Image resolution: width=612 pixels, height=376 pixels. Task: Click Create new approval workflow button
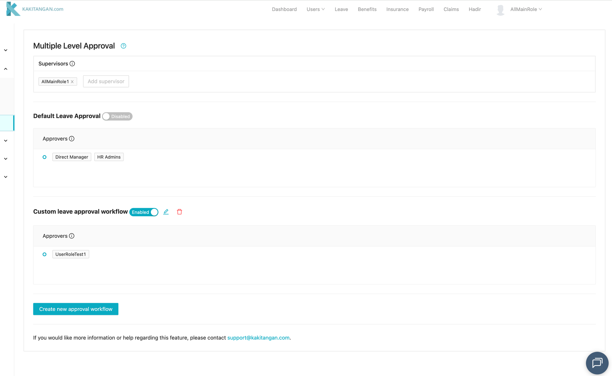click(x=76, y=309)
